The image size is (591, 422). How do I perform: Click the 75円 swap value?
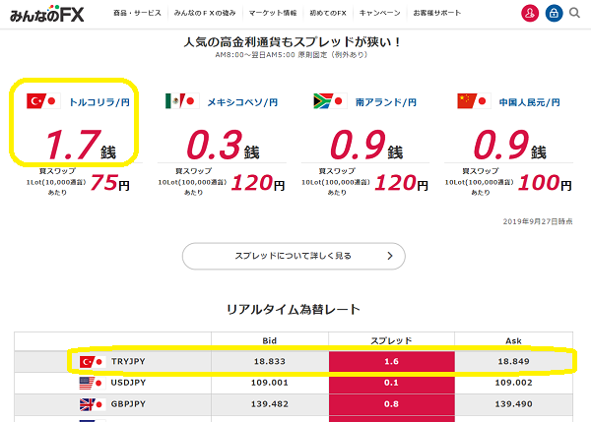tap(110, 183)
